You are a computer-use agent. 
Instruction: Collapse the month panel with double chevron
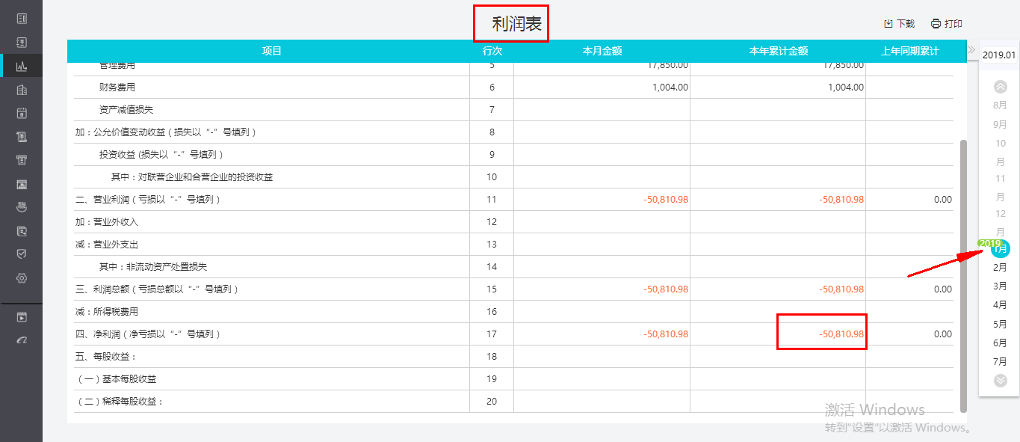tap(971, 50)
